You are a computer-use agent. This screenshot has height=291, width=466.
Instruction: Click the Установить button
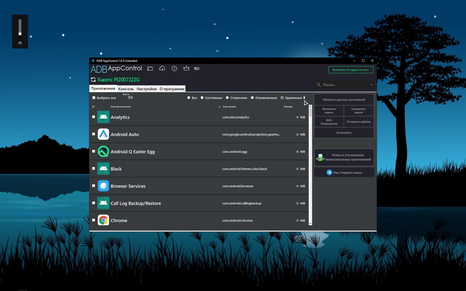(344, 133)
